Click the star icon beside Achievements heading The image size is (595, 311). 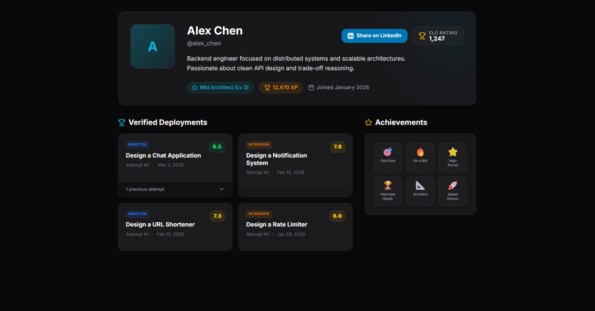368,122
